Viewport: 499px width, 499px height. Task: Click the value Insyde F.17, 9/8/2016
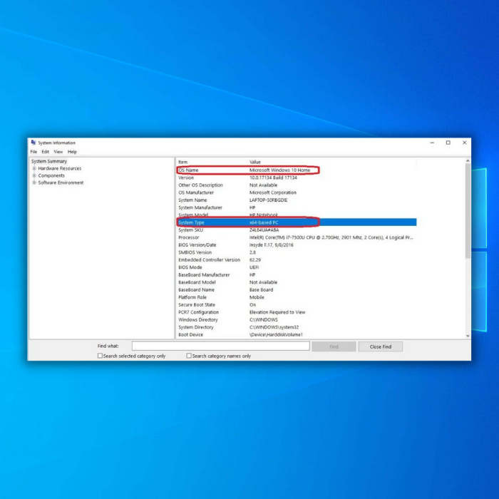[x=271, y=245]
